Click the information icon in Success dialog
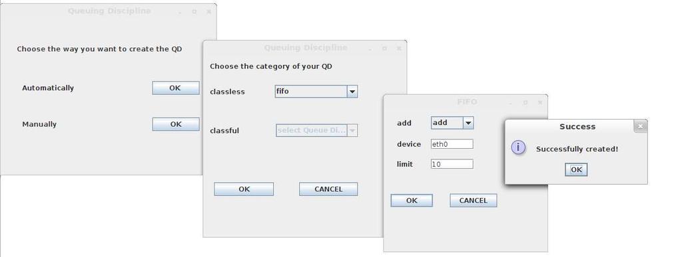This screenshot has height=257, width=682. tap(518, 147)
